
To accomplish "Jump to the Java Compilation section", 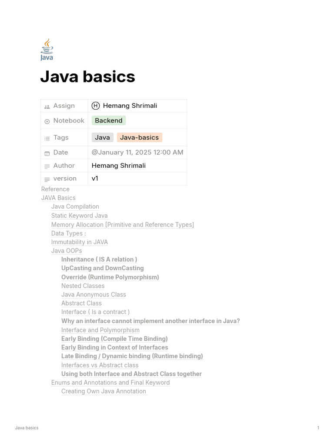I will [75, 206].
